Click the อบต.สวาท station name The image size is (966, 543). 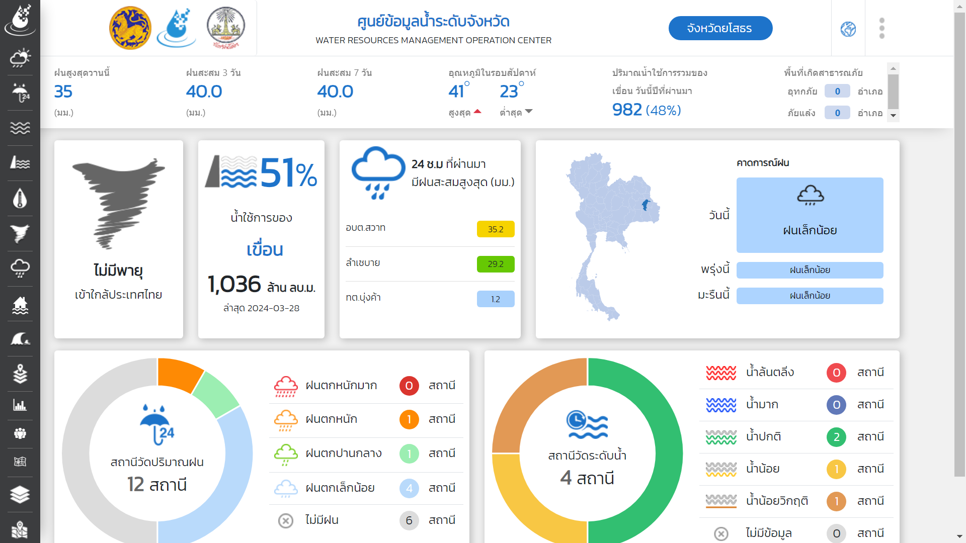coord(366,228)
